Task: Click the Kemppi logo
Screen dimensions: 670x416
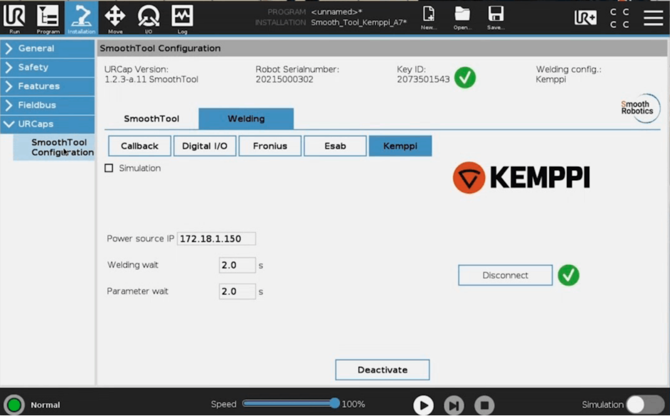Action: pos(521,178)
